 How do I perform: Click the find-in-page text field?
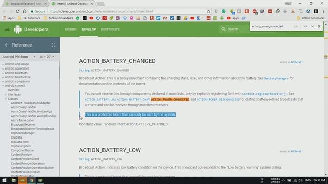pyautogui.click(x=271, y=26)
